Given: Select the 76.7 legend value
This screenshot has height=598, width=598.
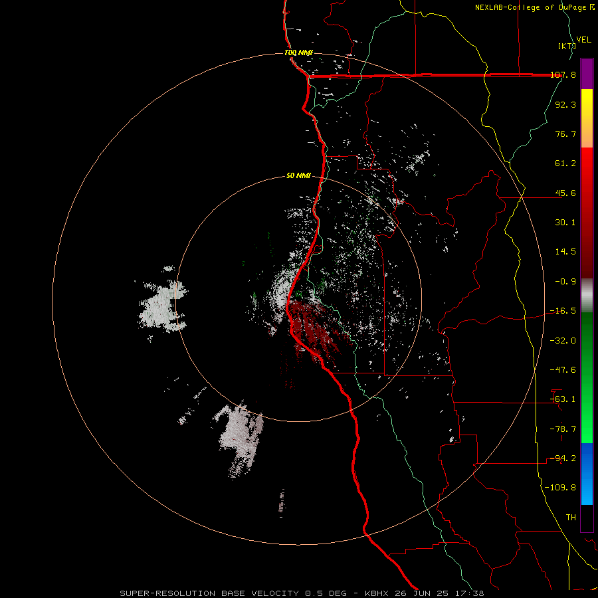Looking at the screenshot, I should (x=565, y=134).
